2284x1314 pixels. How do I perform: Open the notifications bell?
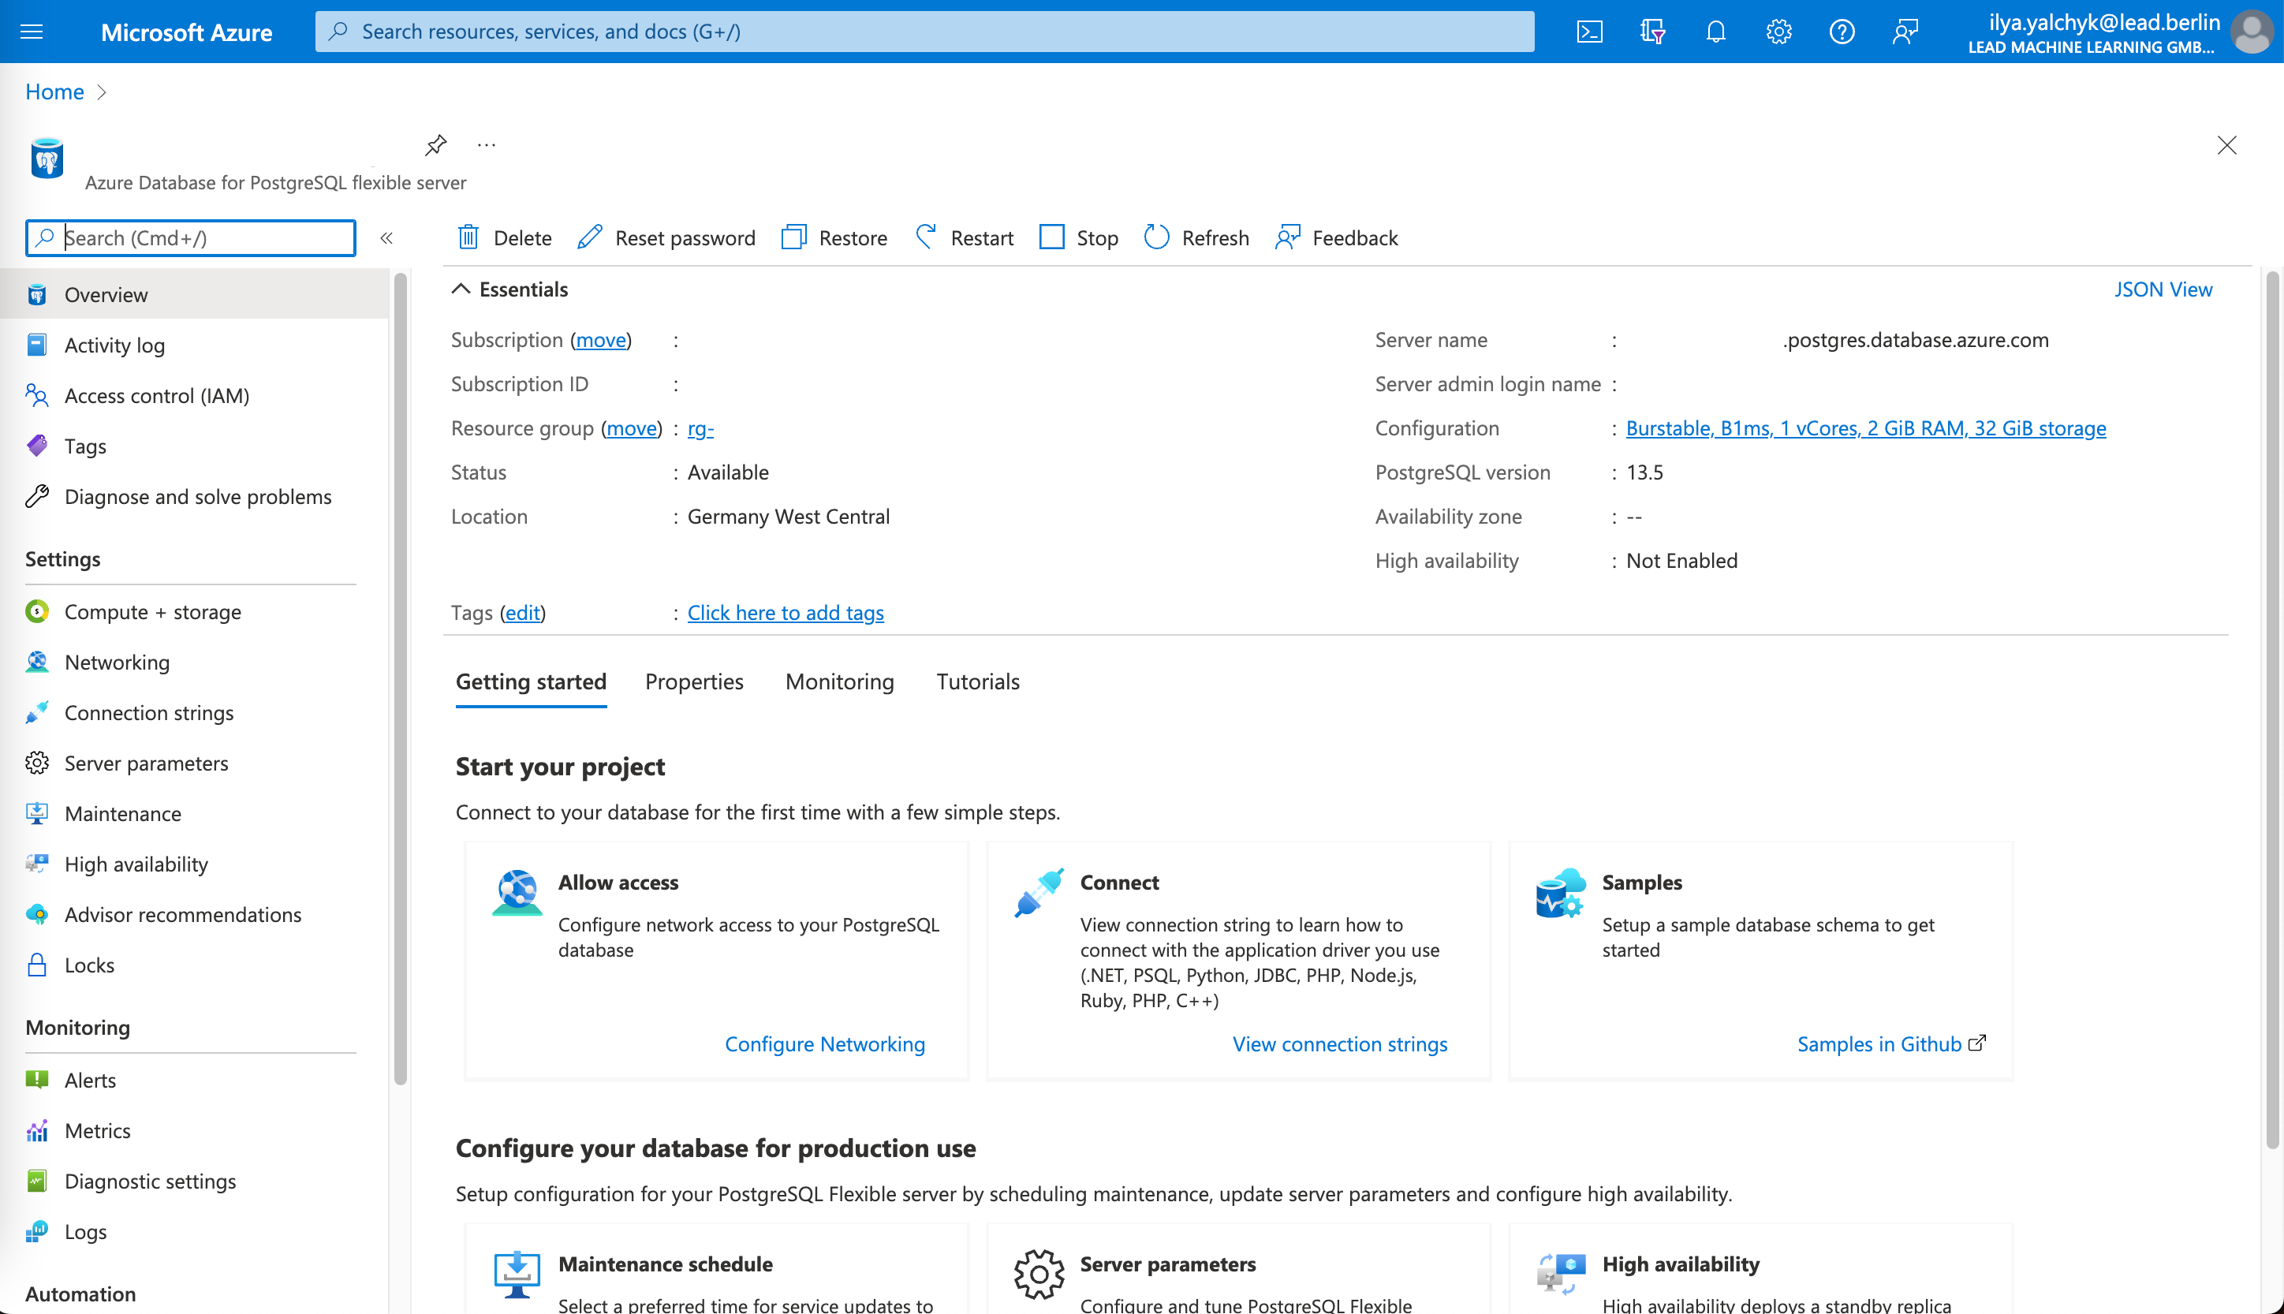1715,32
